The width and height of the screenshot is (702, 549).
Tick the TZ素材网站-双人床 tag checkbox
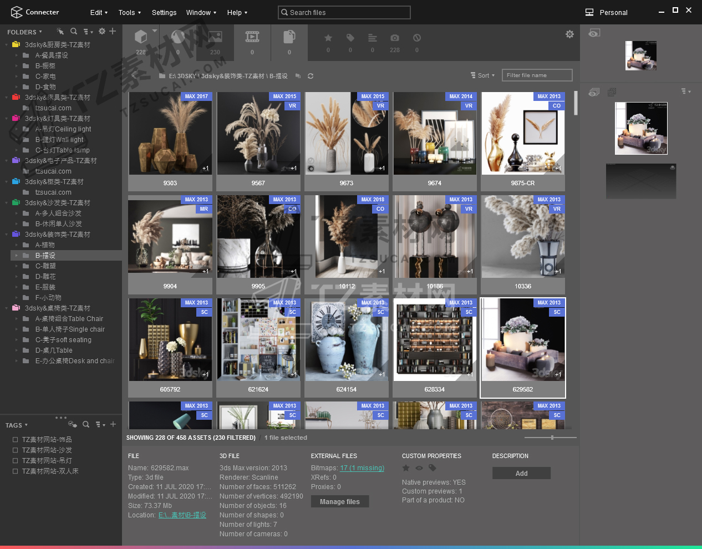pyautogui.click(x=16, y=471)
